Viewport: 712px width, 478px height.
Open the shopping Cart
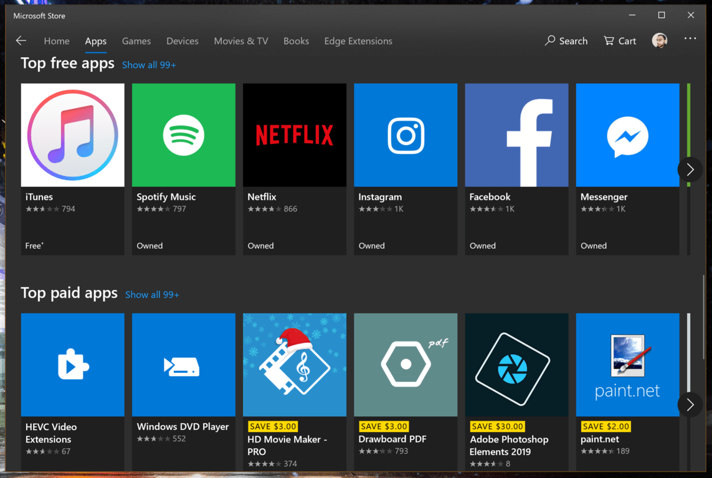620,41
